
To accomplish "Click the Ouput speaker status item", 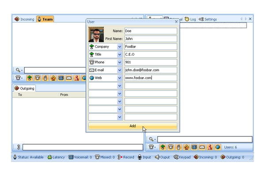I will coord(162,157).
